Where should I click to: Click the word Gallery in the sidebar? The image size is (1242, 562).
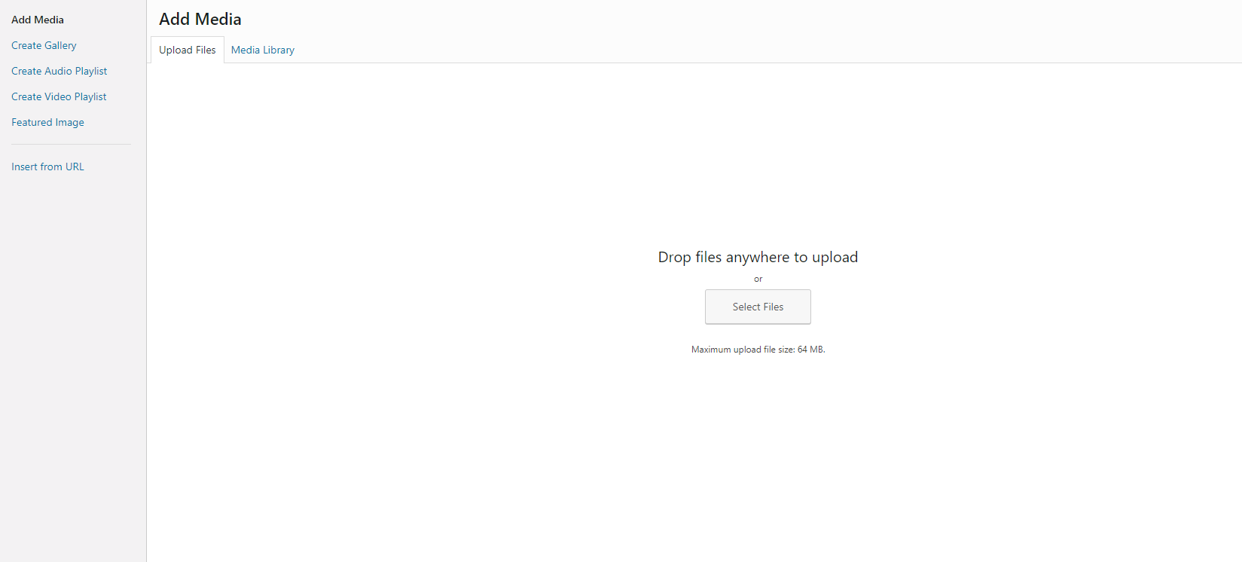pyautogui.click(x=60, y=45)
